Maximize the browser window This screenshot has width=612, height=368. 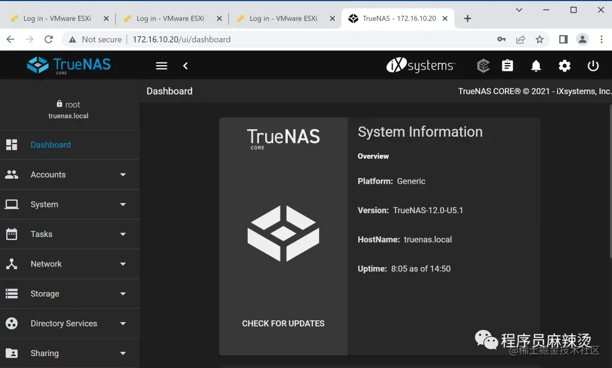(573, 10)
